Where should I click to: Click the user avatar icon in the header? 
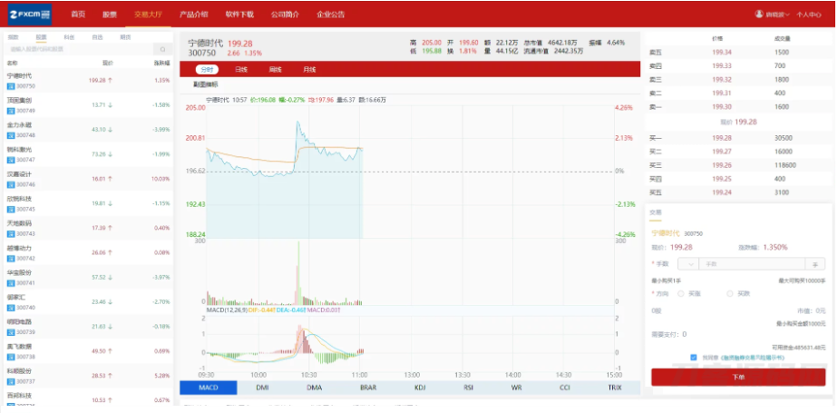(759, 14)
